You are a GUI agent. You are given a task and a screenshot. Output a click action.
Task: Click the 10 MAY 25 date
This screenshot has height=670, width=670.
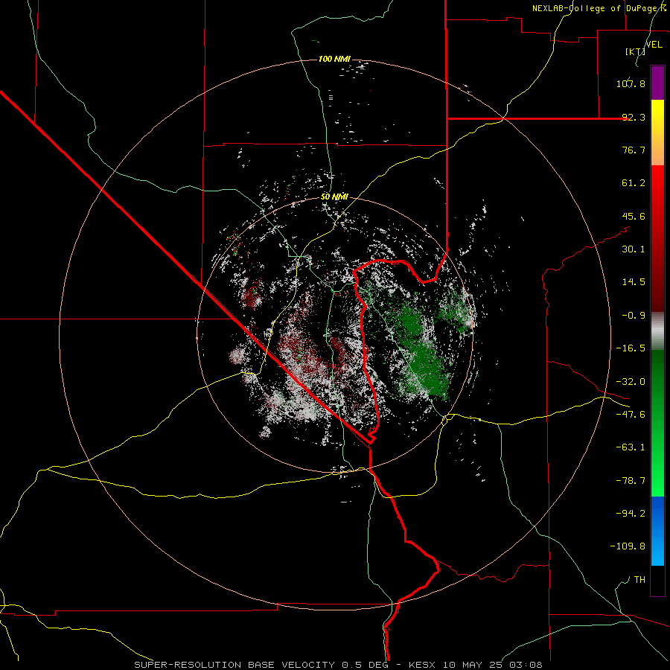[x=472, y=665]
